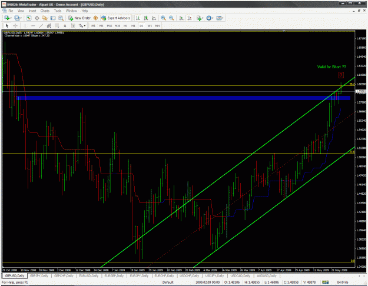Switch to the EURUSD,Daily chart tab

point(89,276)
